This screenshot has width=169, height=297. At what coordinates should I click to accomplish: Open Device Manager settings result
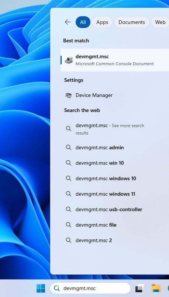click(115, 95)
